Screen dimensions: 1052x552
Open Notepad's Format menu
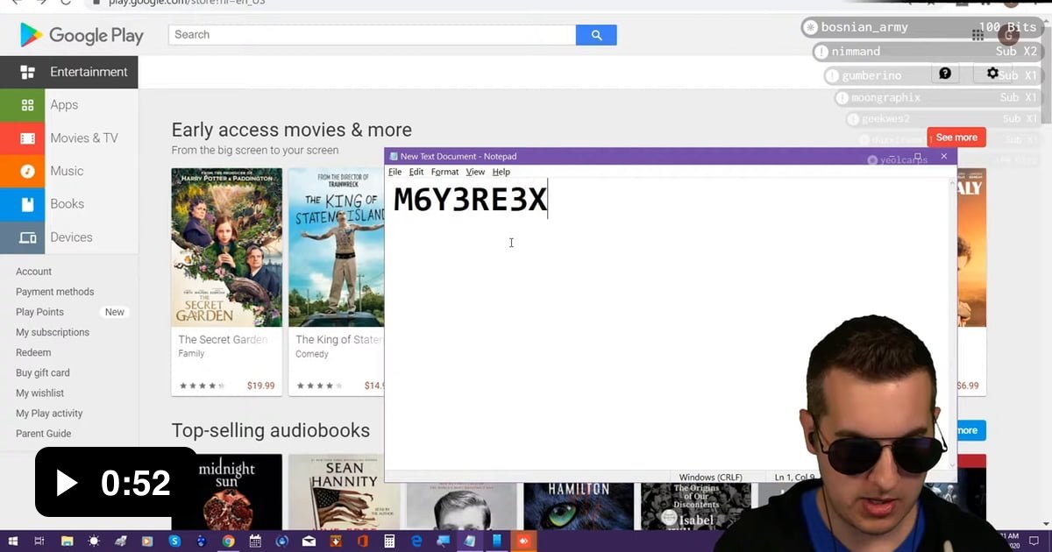[x=444, y=172]
